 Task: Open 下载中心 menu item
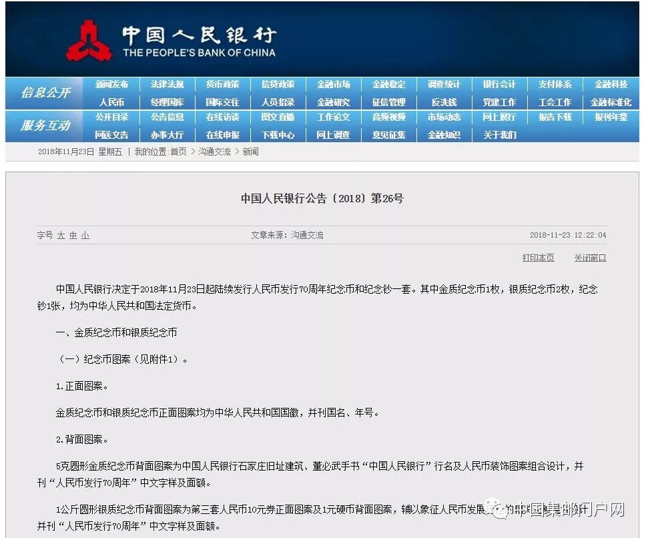tap(278, 135)
